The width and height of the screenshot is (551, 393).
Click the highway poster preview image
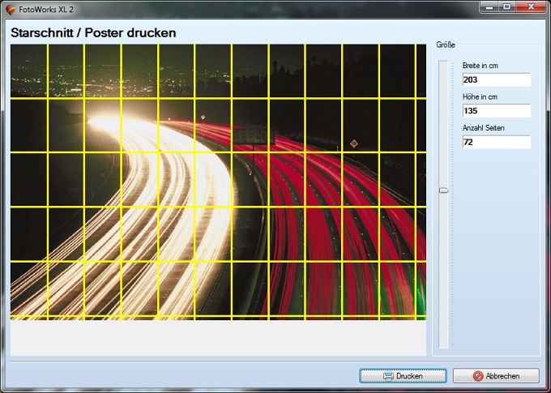(x=217, y=182)
